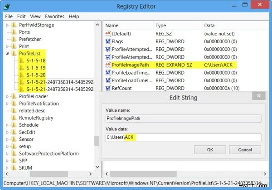Cancel the Edit String dialog
The height and width of the screenshot is (190, 272).
pos(245,150)
